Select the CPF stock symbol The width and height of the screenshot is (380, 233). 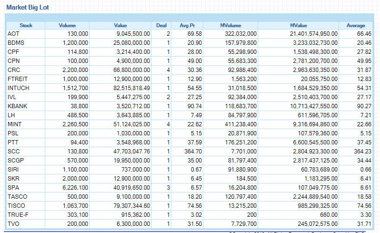[13, 52]
